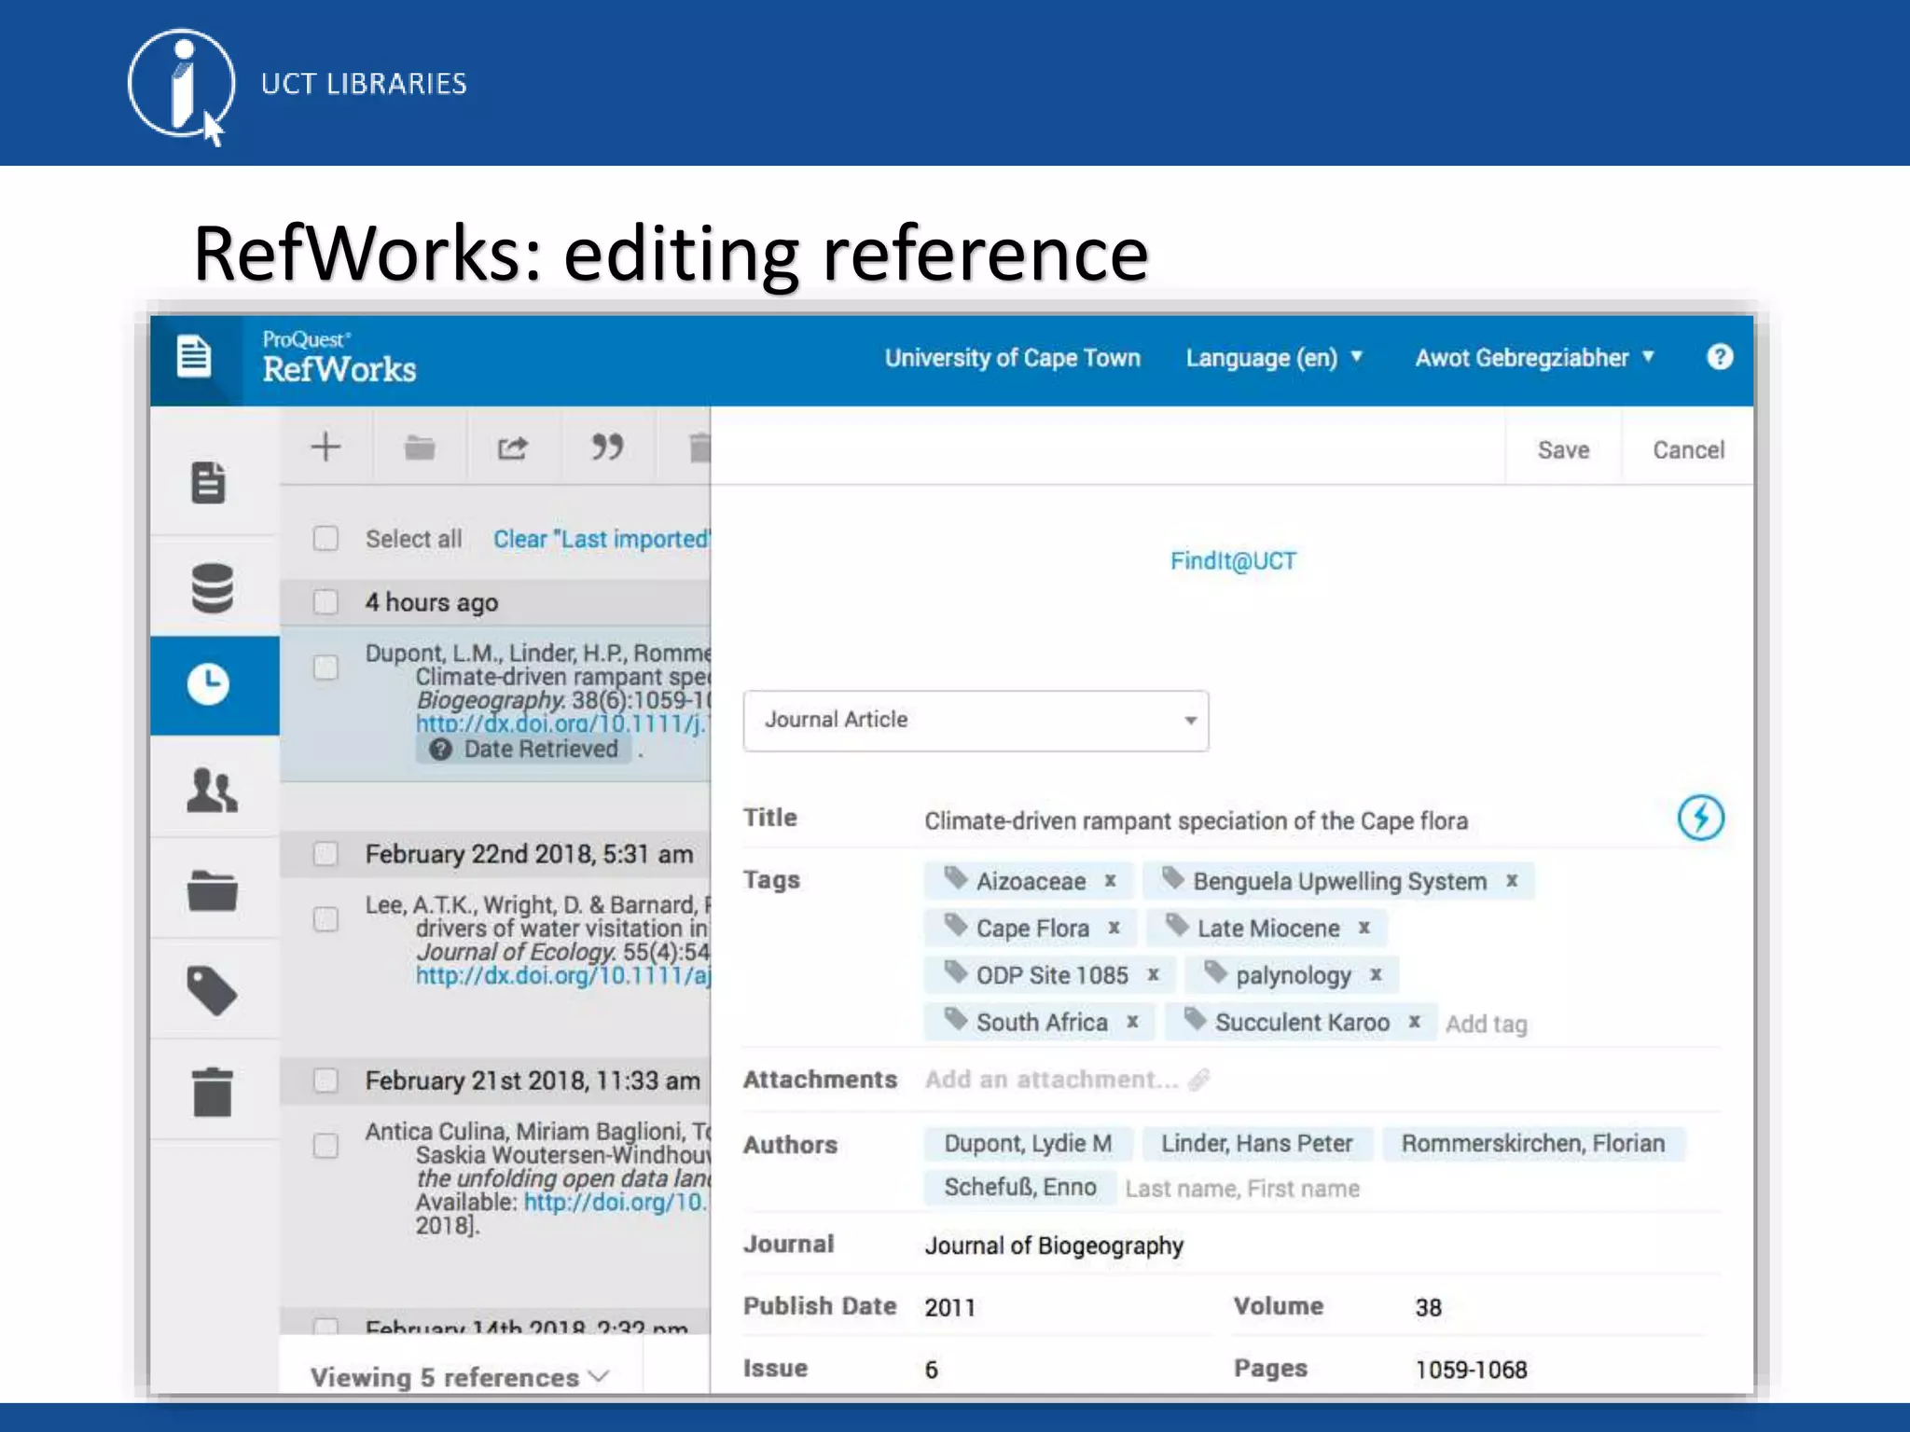The image size is (1910, 1432).
Task: Remove the Aizoaceae tag
Action: click(1111, 881)
